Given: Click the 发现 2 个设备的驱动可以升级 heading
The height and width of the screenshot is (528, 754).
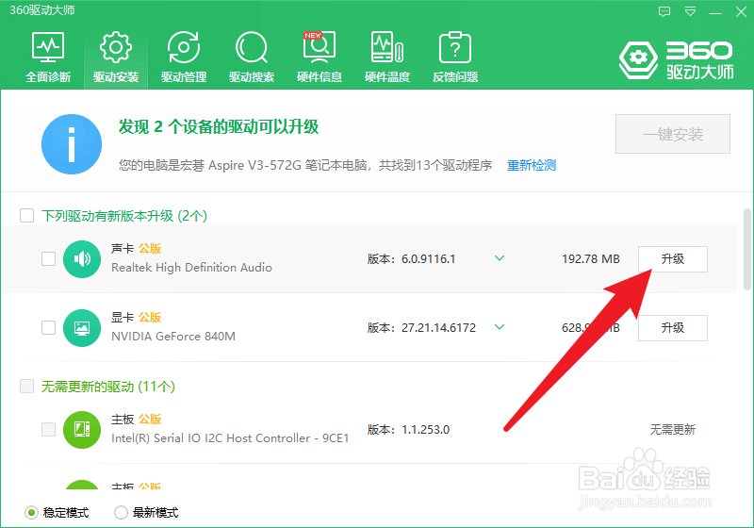Looking at the screenshot, I should [219, 127].
